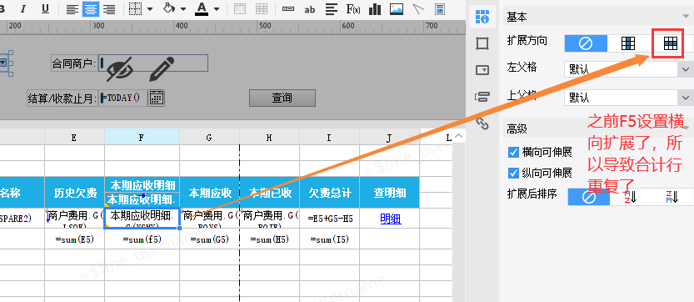Select column F header
This screenshot has width=694, height=302.
click(142, 137)
